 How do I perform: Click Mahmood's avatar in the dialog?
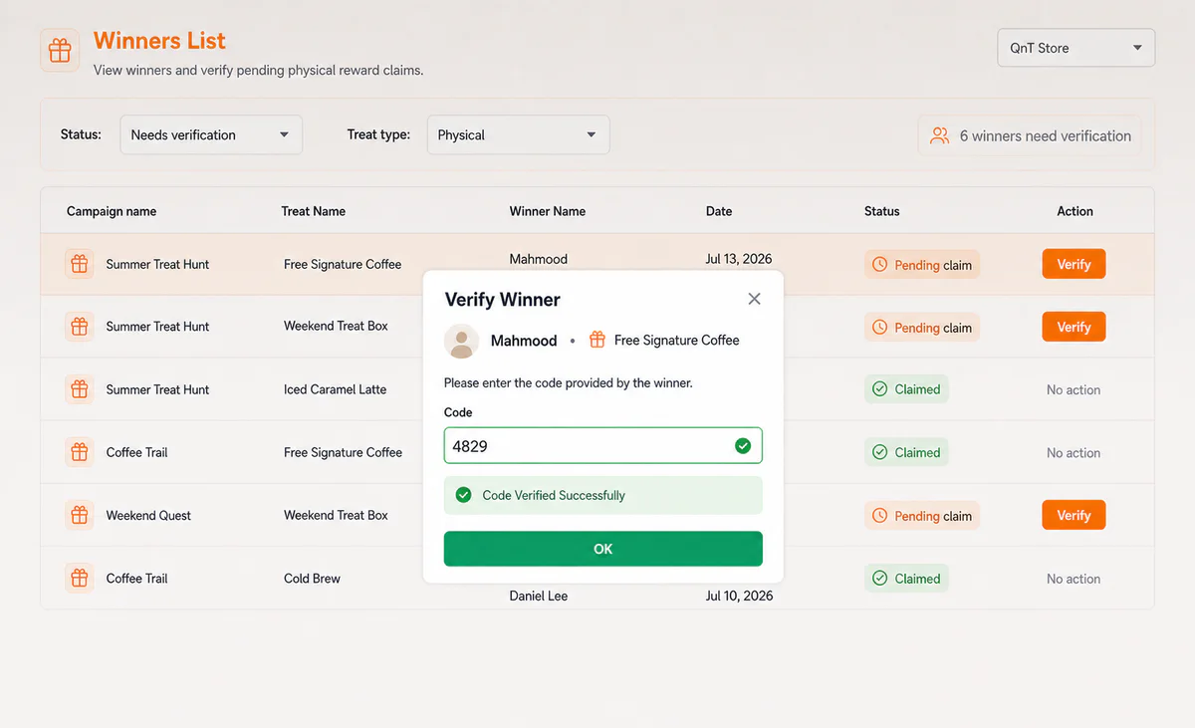461,341
